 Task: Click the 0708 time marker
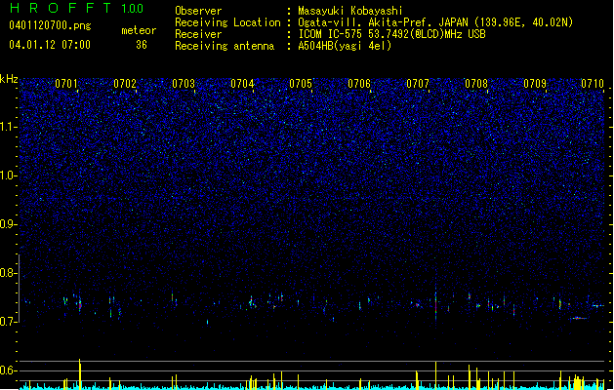(x=476, y=83)
